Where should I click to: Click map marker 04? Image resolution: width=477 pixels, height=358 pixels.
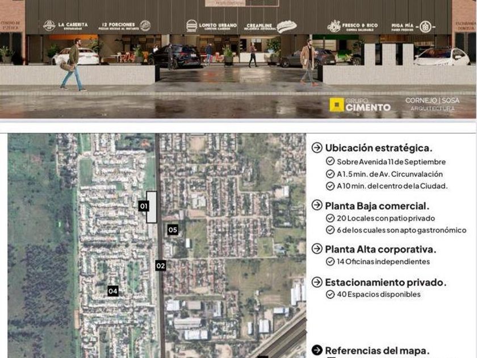coord(112,291)
